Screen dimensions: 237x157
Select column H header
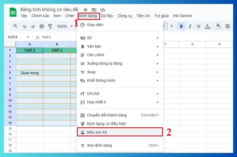click(220, 44)
